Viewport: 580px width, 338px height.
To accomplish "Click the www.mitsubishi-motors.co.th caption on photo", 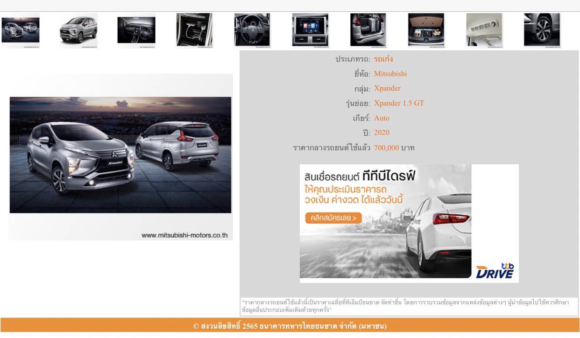I will (184, 235).
